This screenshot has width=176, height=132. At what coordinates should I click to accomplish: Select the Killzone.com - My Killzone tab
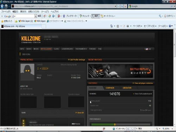[21, 26]
